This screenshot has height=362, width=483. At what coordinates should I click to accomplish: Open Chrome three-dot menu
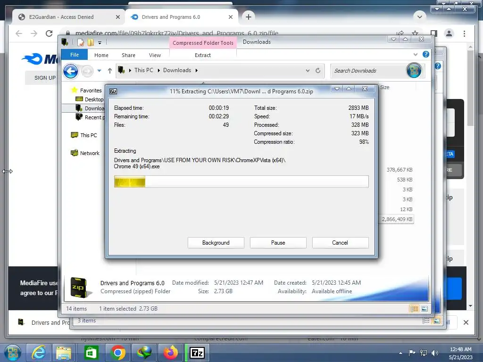point(464,33)
